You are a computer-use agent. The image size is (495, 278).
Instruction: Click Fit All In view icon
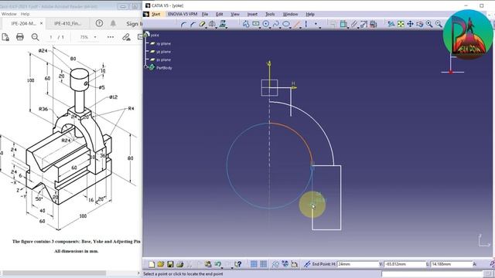click(x=401, y=24)
